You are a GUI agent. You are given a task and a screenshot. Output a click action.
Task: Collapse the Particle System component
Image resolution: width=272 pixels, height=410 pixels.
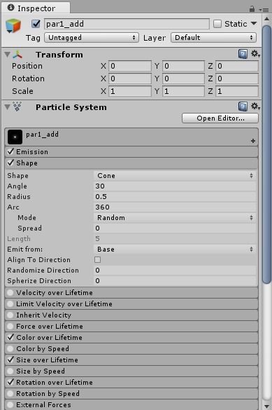(x=7, y=107)
